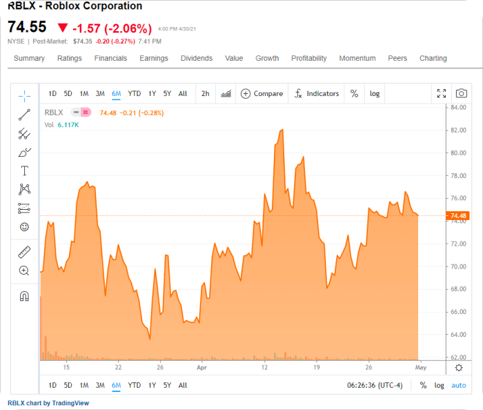Select 3M range in bottom bar
The height and width of the screenshot is (410, 483).
100,385
